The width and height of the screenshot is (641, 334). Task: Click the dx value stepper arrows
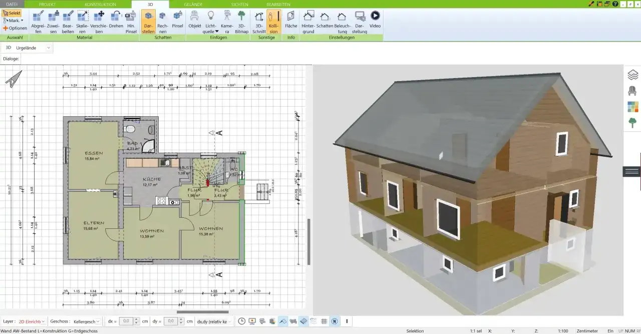tap(137, 321)
